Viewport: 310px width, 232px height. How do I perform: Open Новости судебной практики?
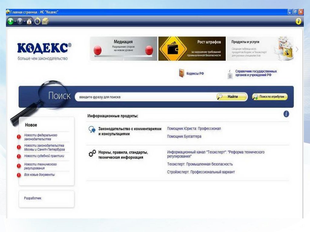click(44, 156)
